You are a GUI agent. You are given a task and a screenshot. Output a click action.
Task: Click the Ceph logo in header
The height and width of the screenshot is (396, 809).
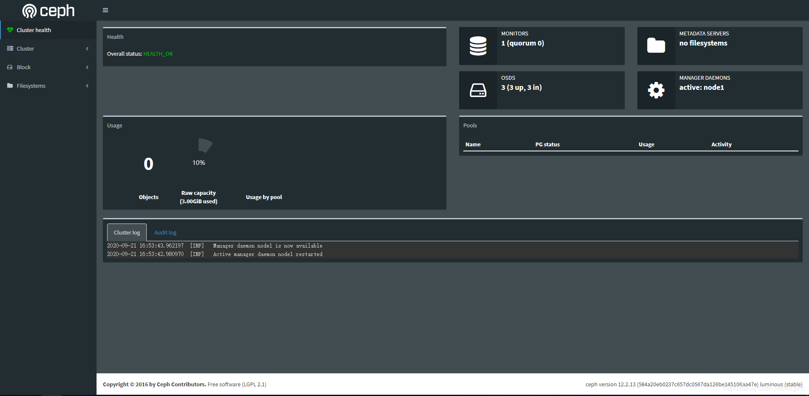[48, 11]
